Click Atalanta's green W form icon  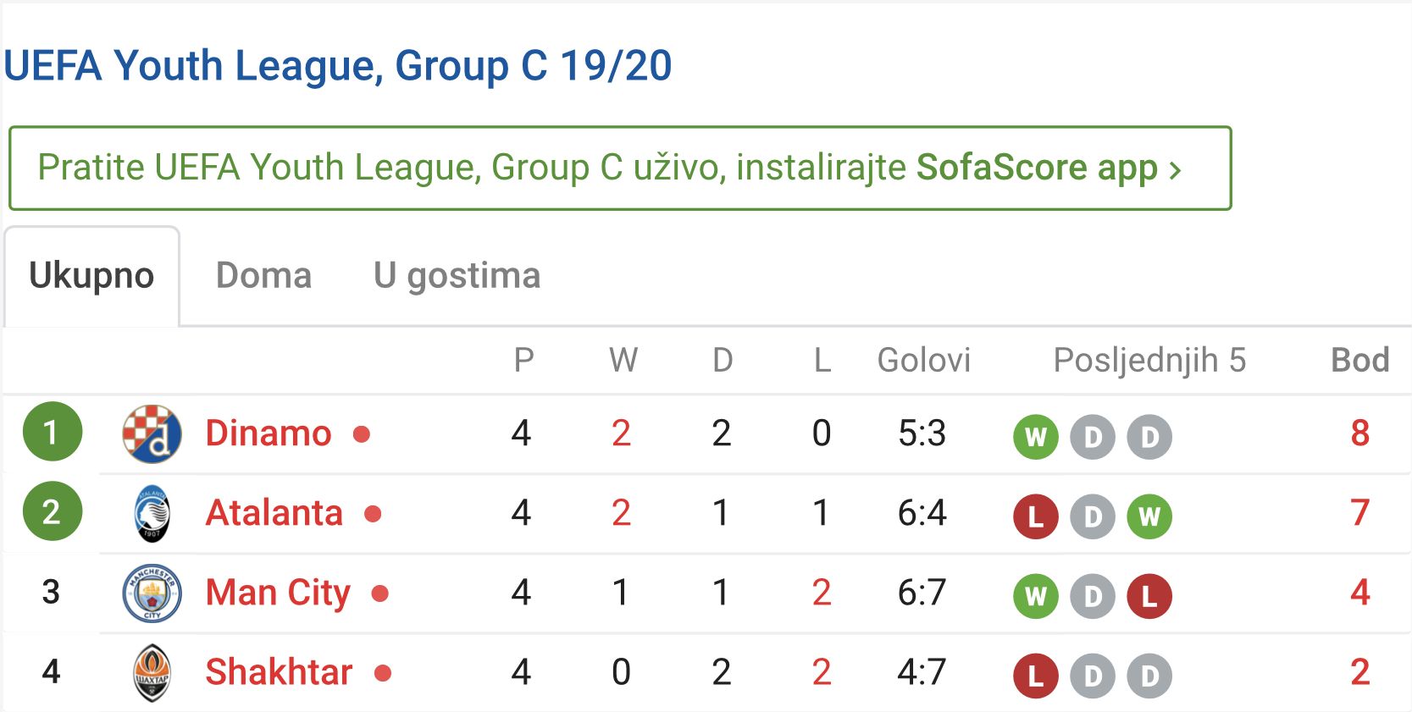click(x=1149, y=516)
